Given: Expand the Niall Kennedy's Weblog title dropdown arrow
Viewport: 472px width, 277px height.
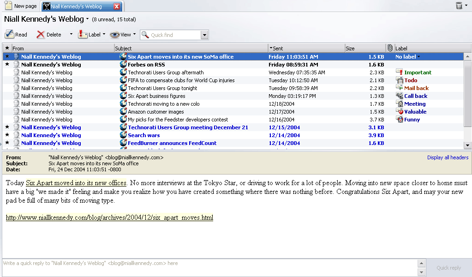Looking at the screenshot, I should pos(87,19).
